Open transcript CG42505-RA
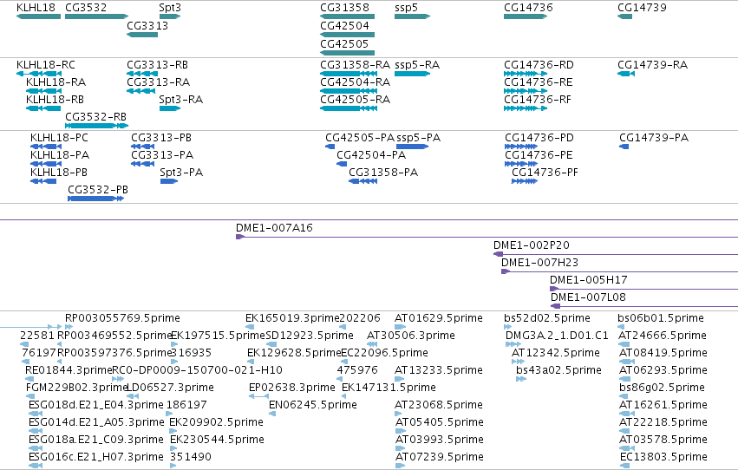 [x=349, y=108]
